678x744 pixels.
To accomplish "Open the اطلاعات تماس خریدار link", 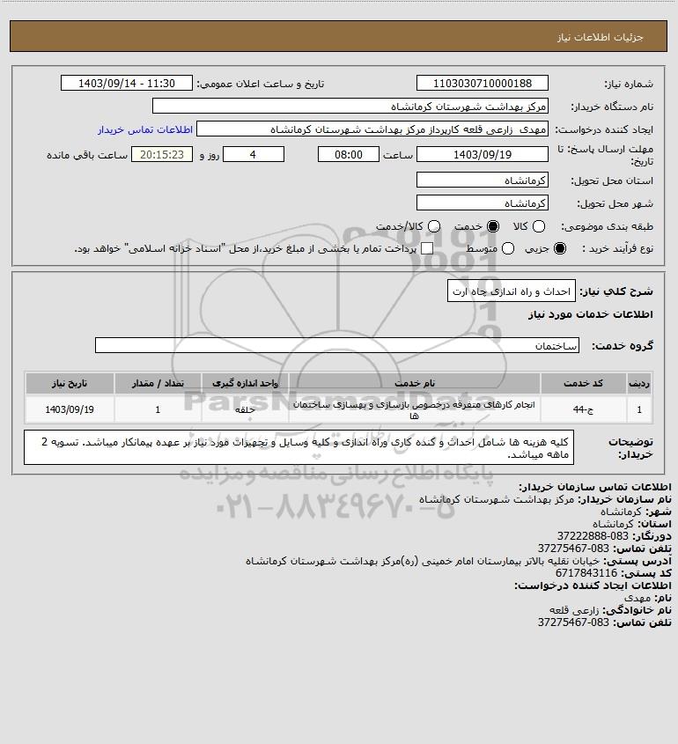I will coord(145,129).
